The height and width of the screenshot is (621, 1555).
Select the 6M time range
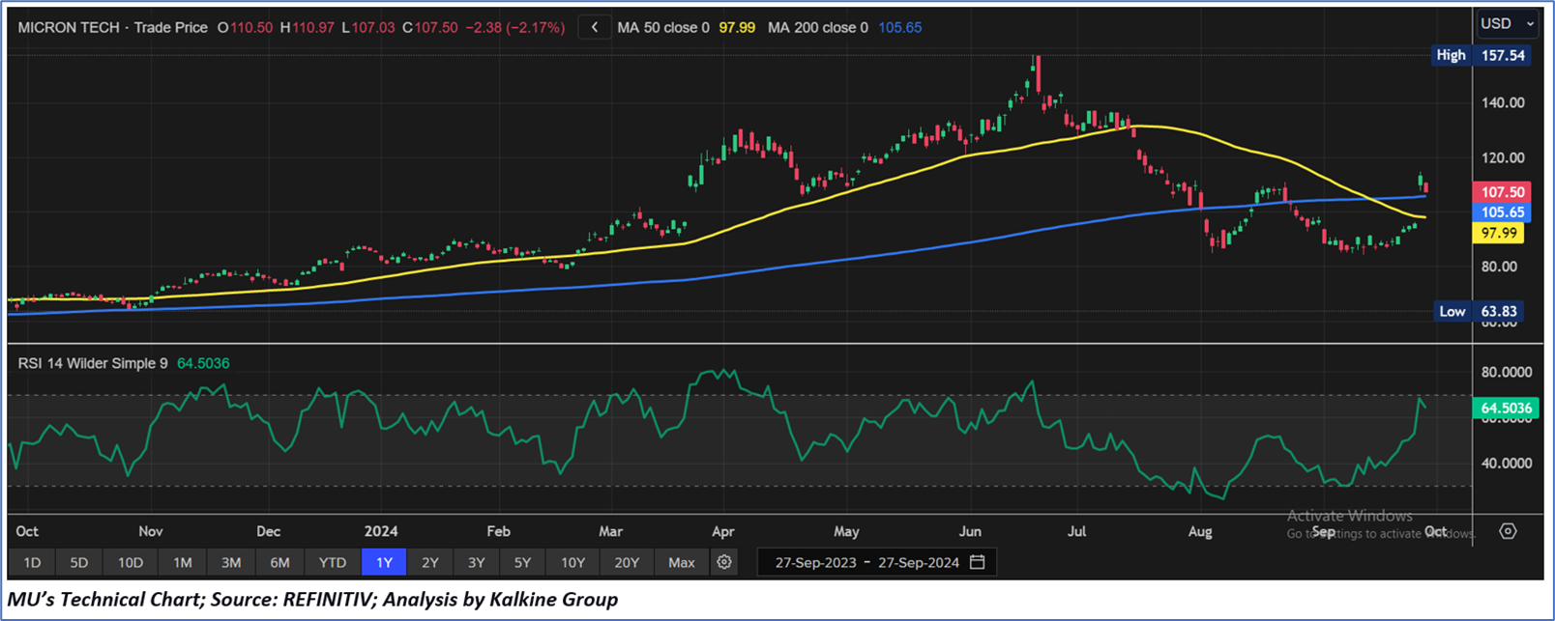[279, 562]
